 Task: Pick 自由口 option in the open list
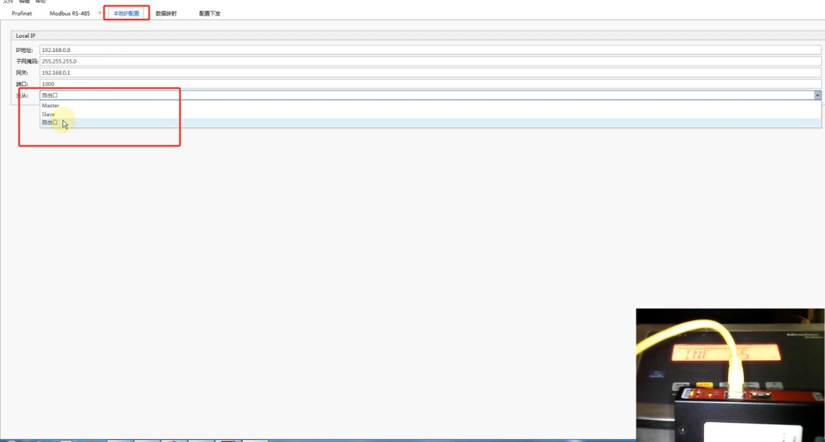tap(49, 123)
